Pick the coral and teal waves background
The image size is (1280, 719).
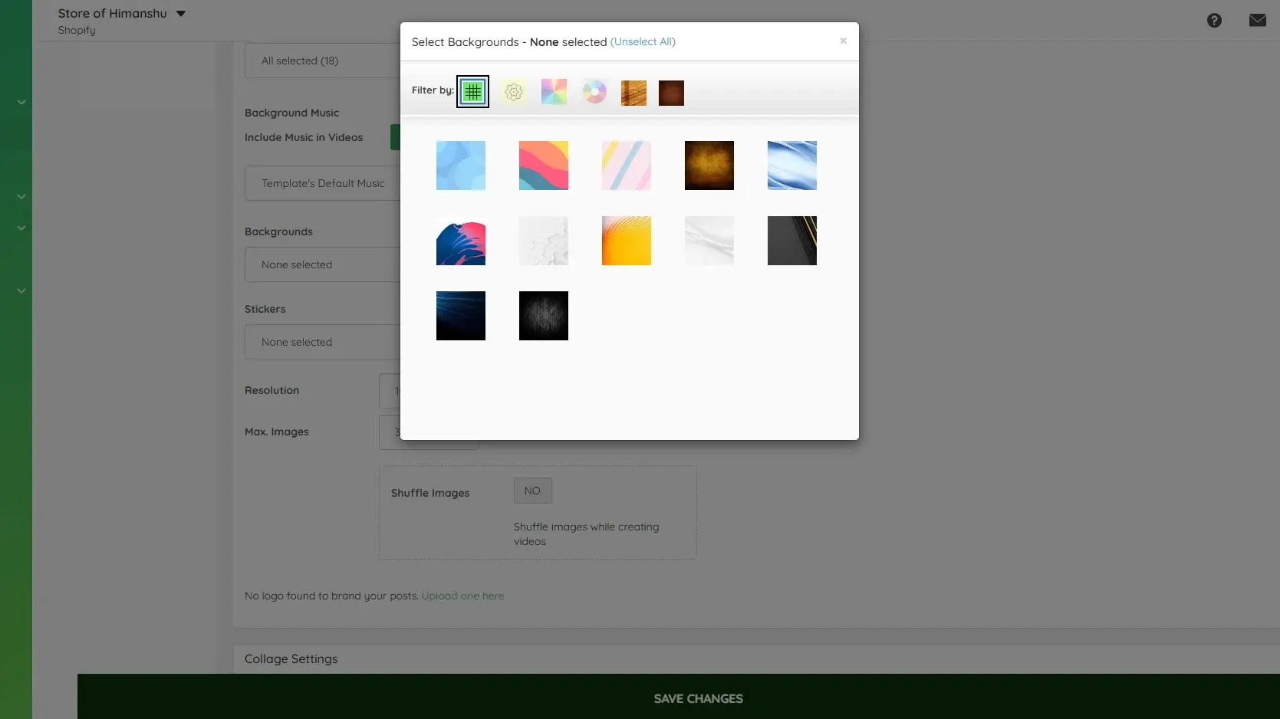[x=544, y=166]
